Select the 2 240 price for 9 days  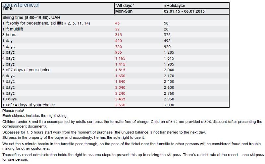click(x=120, y=93)
